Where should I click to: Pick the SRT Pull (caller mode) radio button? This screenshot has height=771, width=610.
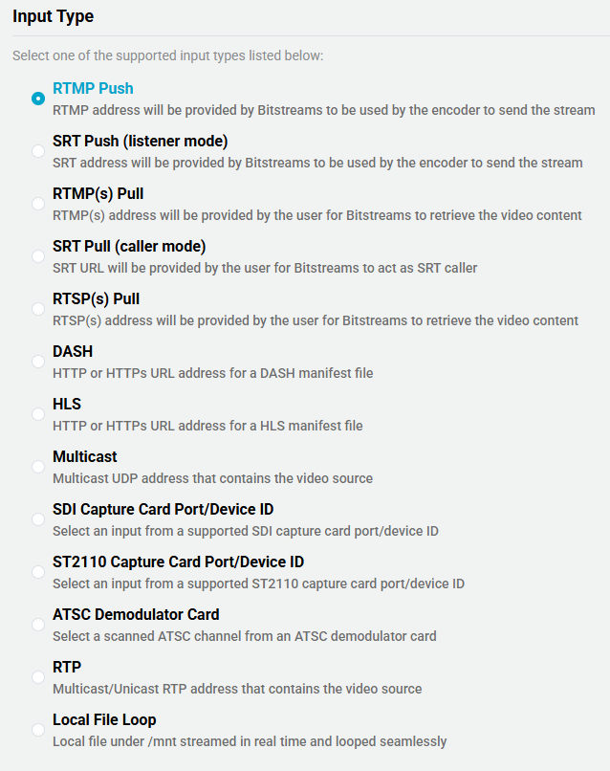(x=38, y=256)
